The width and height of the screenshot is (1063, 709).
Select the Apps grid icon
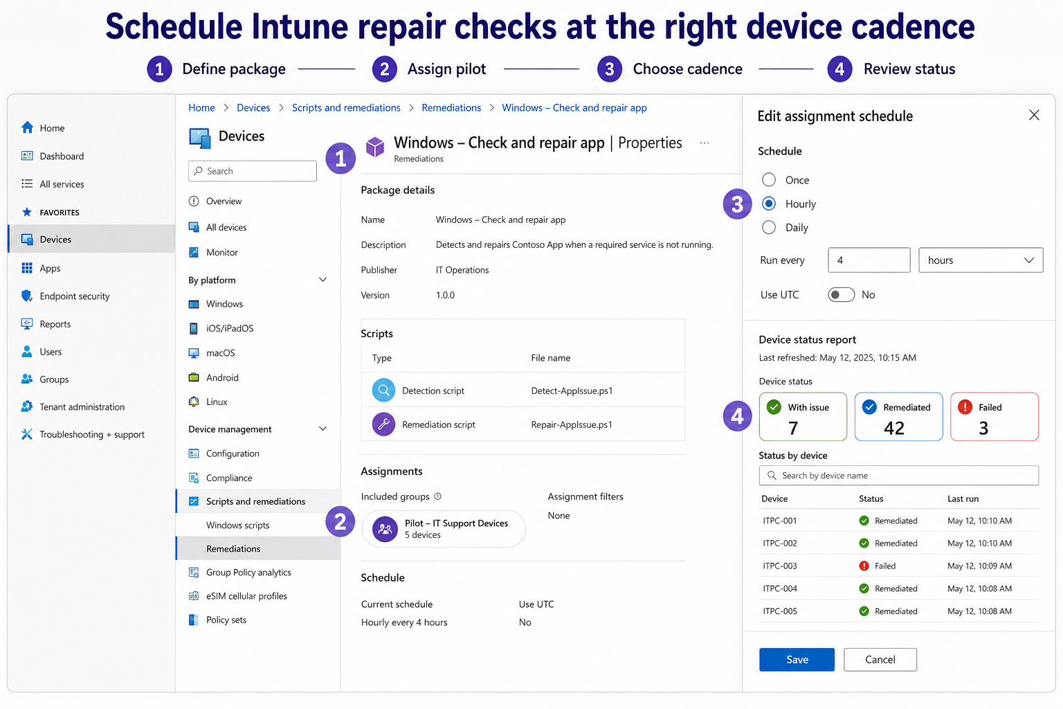(x=27, y=268)
